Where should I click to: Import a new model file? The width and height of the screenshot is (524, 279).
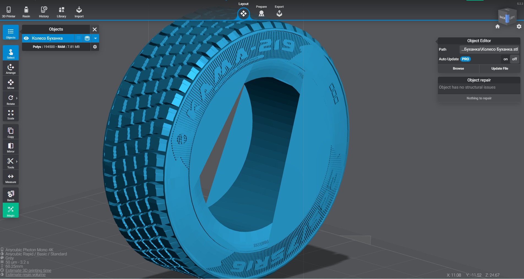pyautogui.click(x=79, y=12)
